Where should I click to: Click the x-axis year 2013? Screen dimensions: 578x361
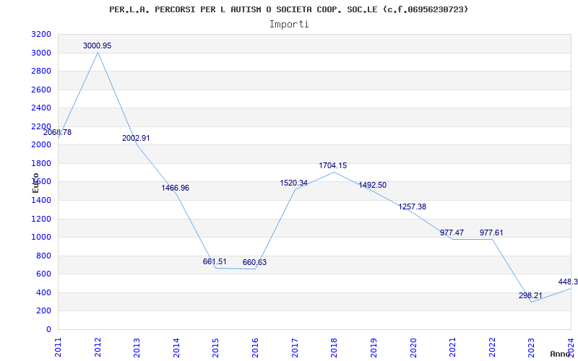click(x=137, y=347)
